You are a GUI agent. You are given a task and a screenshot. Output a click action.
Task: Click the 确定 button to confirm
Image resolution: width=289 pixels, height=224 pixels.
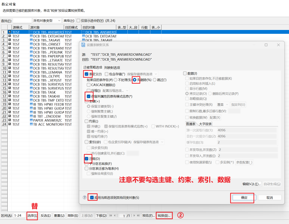pos(244,198)
